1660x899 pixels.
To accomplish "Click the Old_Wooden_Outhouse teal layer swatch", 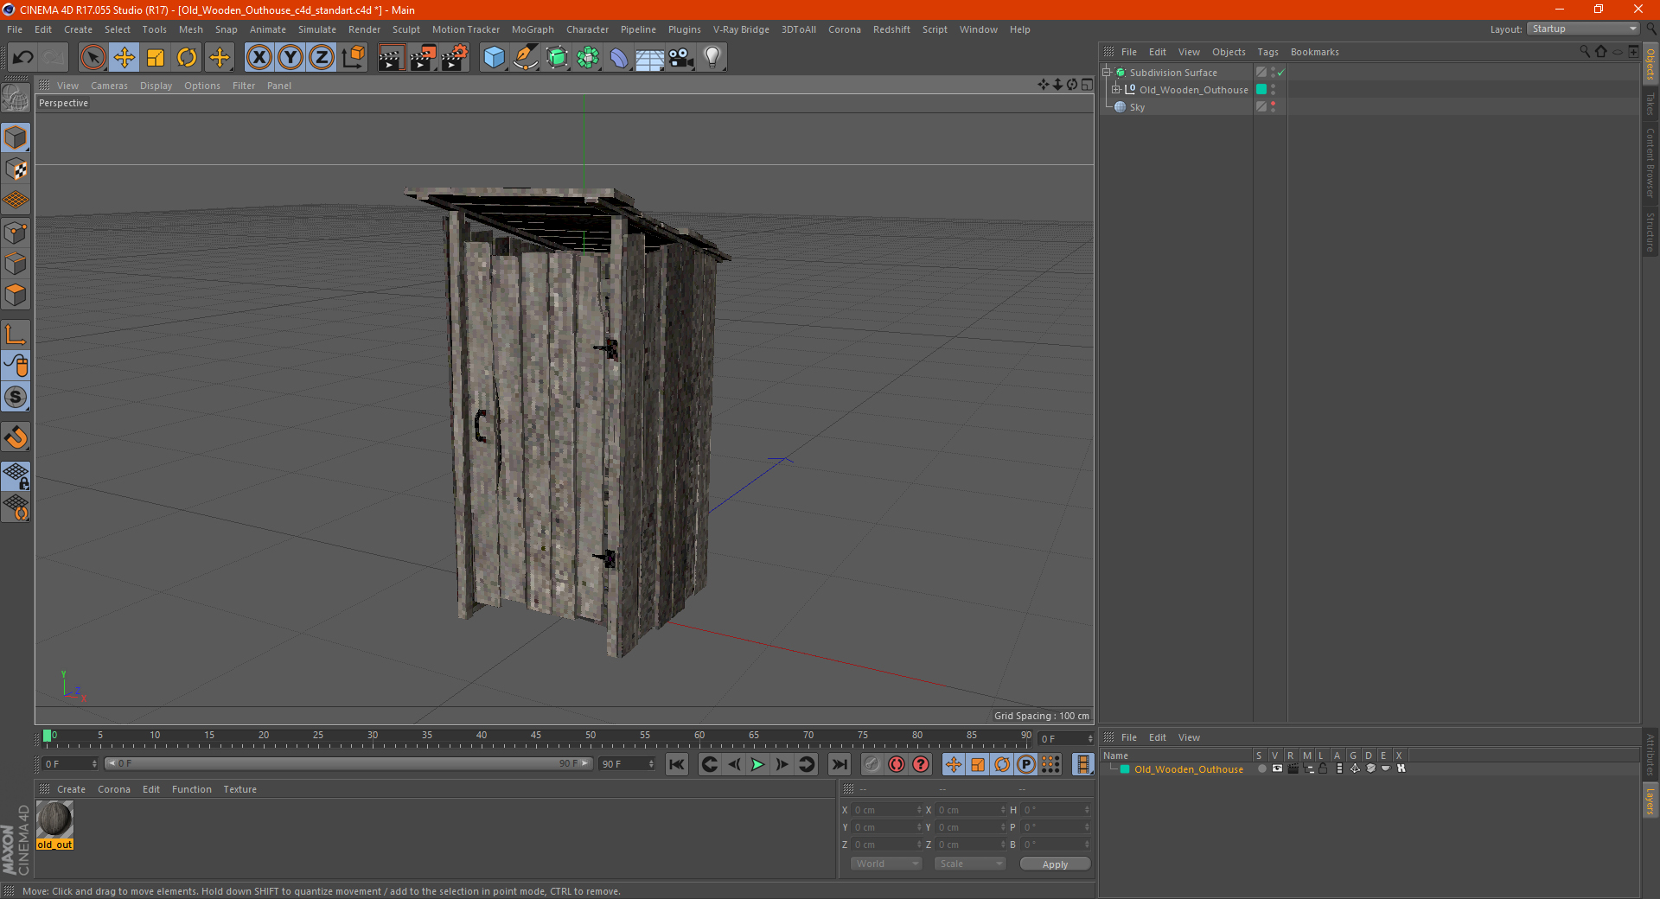I will pos(1261,90).
